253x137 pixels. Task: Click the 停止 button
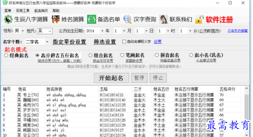158,78
